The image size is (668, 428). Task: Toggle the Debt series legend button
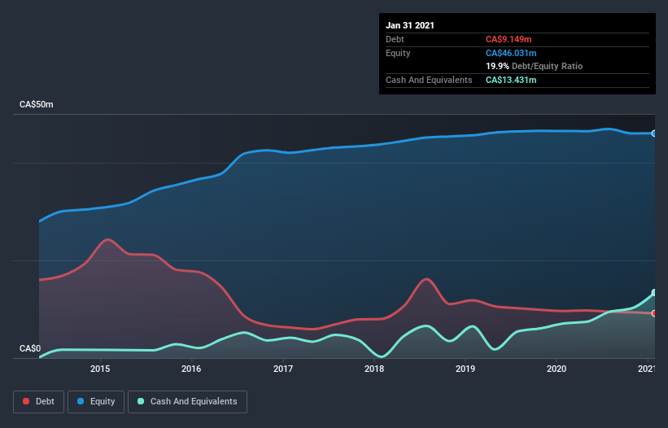click(x=39, y=402)
